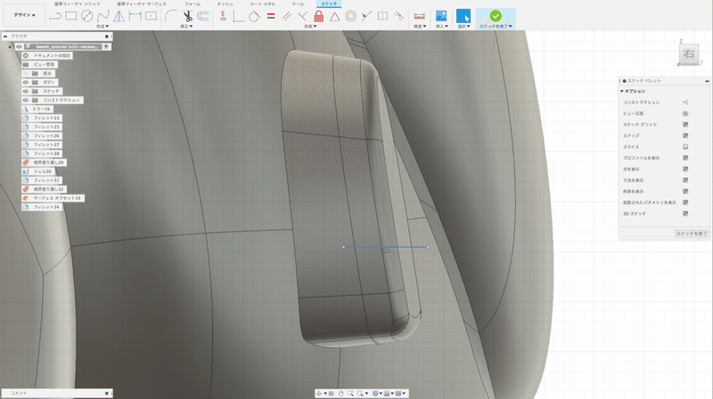Switch to the フォーム tab
Viewport: 713px width, 399px height.
pyautogui.click(x=193, y=4)
